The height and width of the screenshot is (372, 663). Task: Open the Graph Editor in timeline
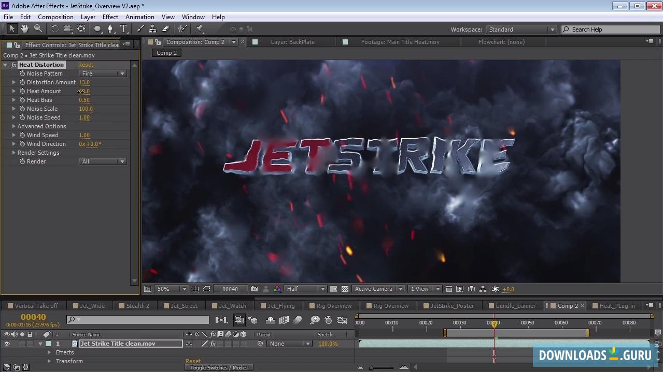pyautogui.click(x=342, y=320)
